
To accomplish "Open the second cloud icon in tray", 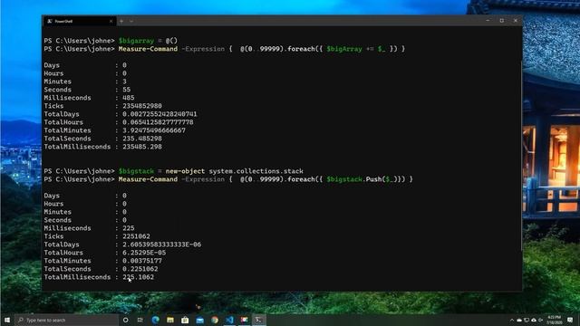I will [534, 320].
